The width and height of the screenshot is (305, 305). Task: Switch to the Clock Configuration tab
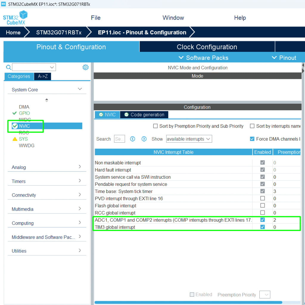[x=207, y=47]
